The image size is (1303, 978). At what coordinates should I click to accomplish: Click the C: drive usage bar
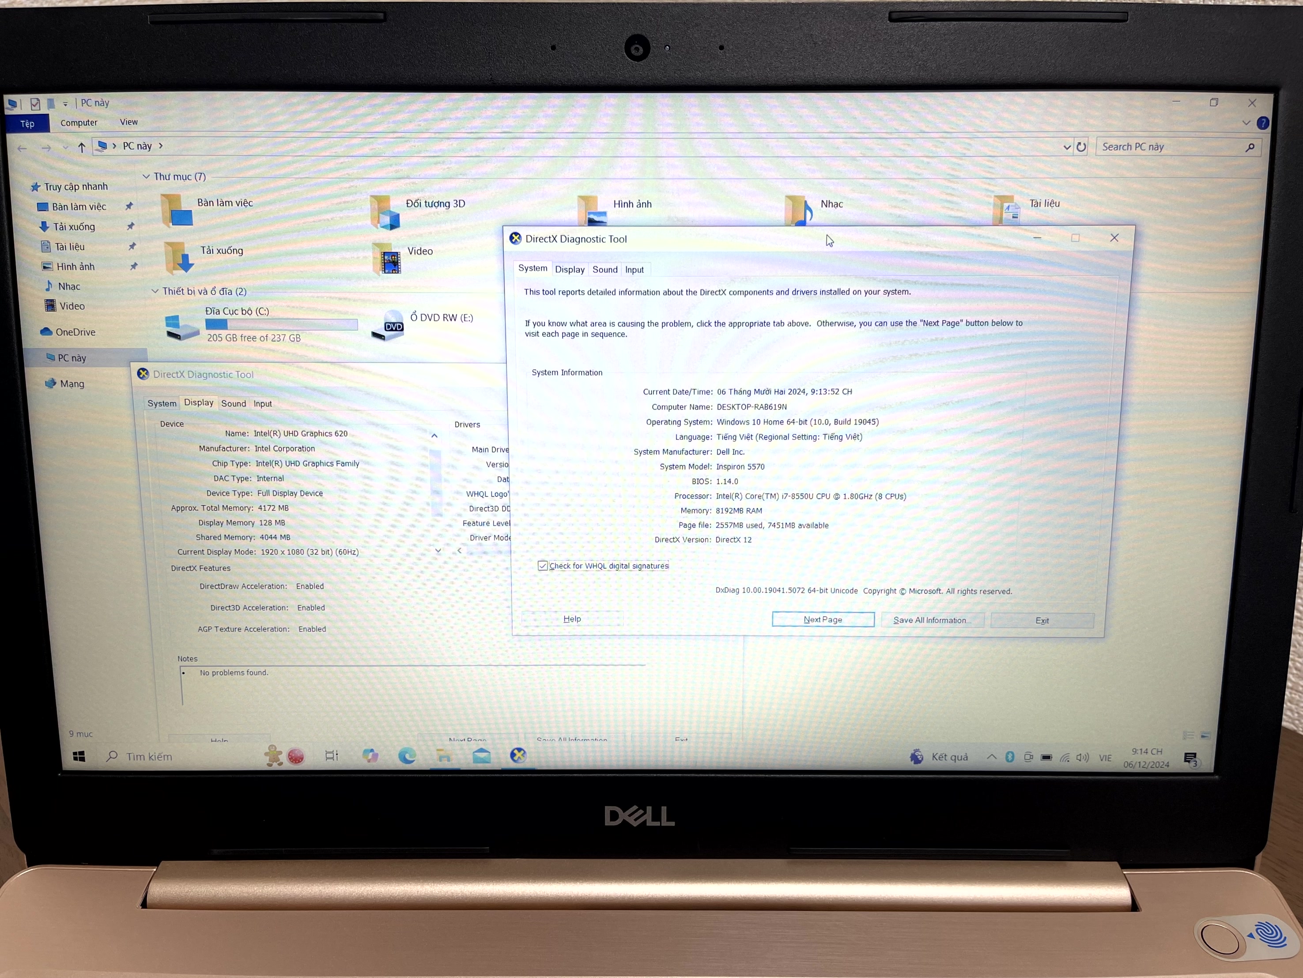pyautogui.click(x=281, y=325)
